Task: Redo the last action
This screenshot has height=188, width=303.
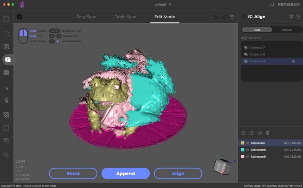Action: tap(224, 17)
